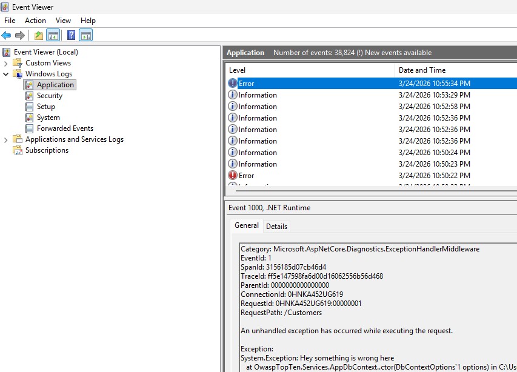The width and height of the screenshot is (517, 372).
Task: Select the Information event at 10:53:29 PM
Action: [x=372, y=95]
